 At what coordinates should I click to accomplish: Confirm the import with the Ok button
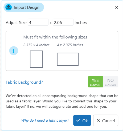click(x=82, y=120)
